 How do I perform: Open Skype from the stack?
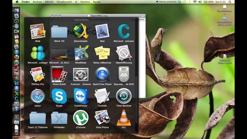point(59,96)
